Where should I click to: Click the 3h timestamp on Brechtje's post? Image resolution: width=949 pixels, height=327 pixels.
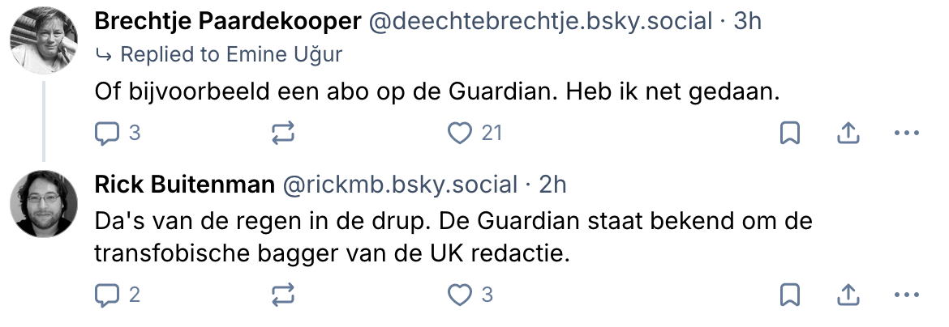pos(748,22)
